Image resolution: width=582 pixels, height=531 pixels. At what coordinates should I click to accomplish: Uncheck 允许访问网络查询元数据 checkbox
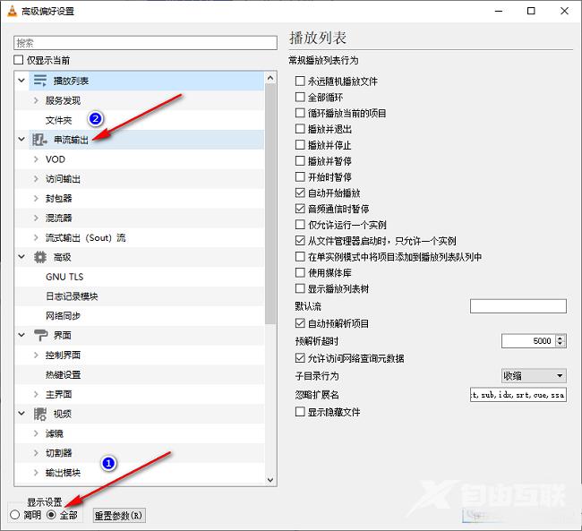[x=300, y=358]
